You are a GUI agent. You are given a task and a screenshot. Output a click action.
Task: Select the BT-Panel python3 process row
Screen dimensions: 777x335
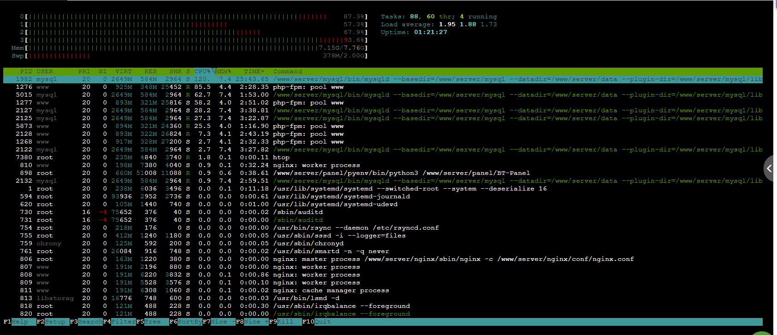pos(383,173)
